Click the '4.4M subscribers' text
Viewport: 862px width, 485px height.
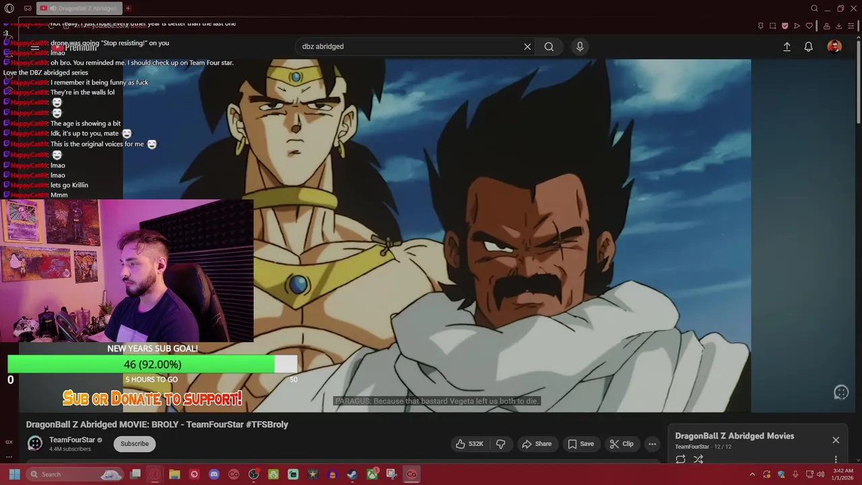[x=70, y=449]
